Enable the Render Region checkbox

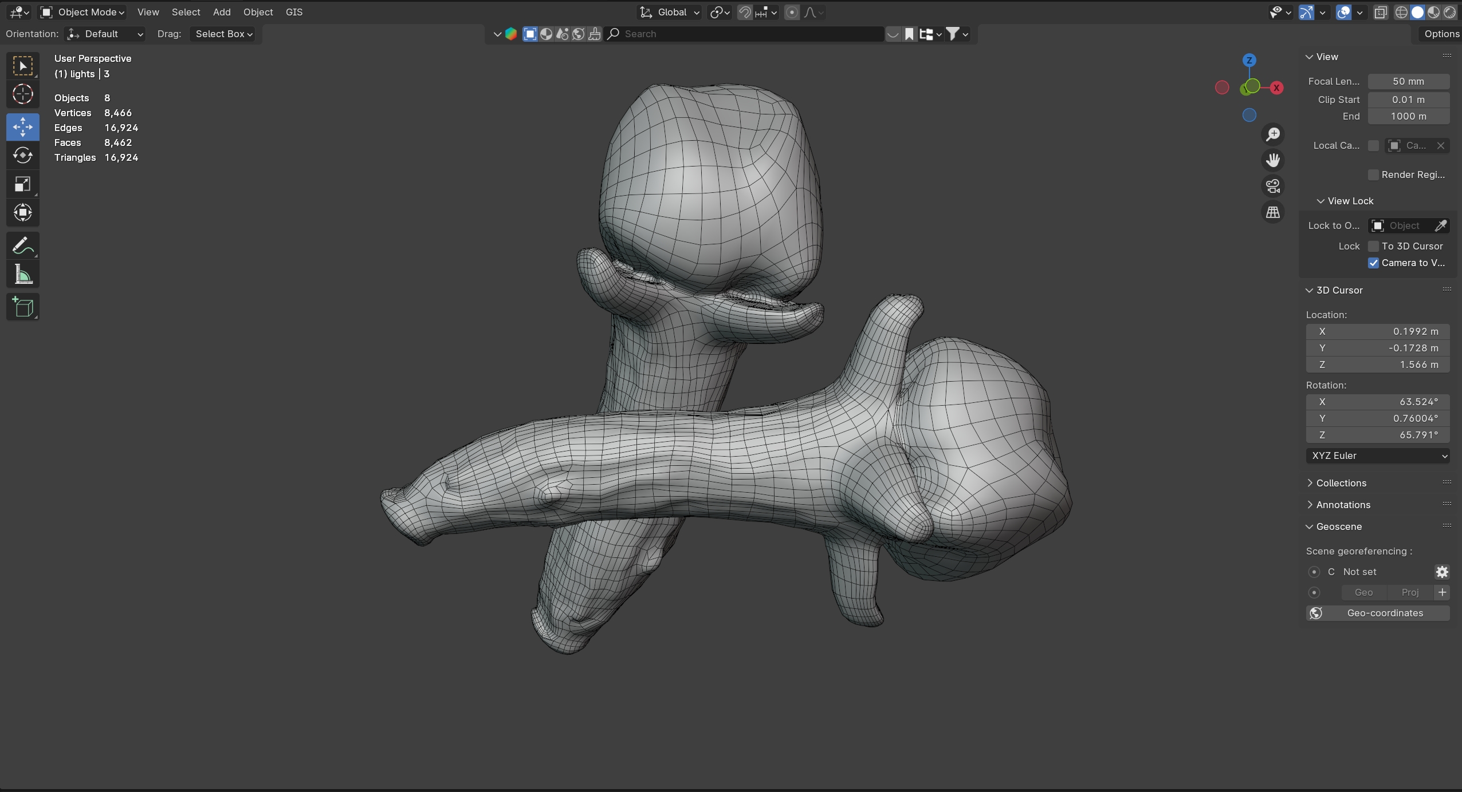click(1373, 175)
